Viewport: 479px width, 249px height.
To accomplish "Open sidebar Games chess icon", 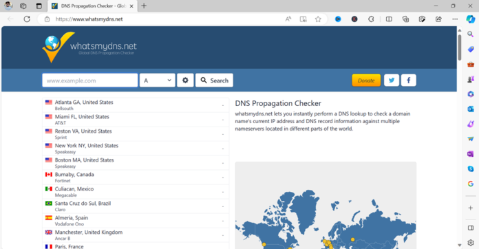I will (x=471, y=79).
